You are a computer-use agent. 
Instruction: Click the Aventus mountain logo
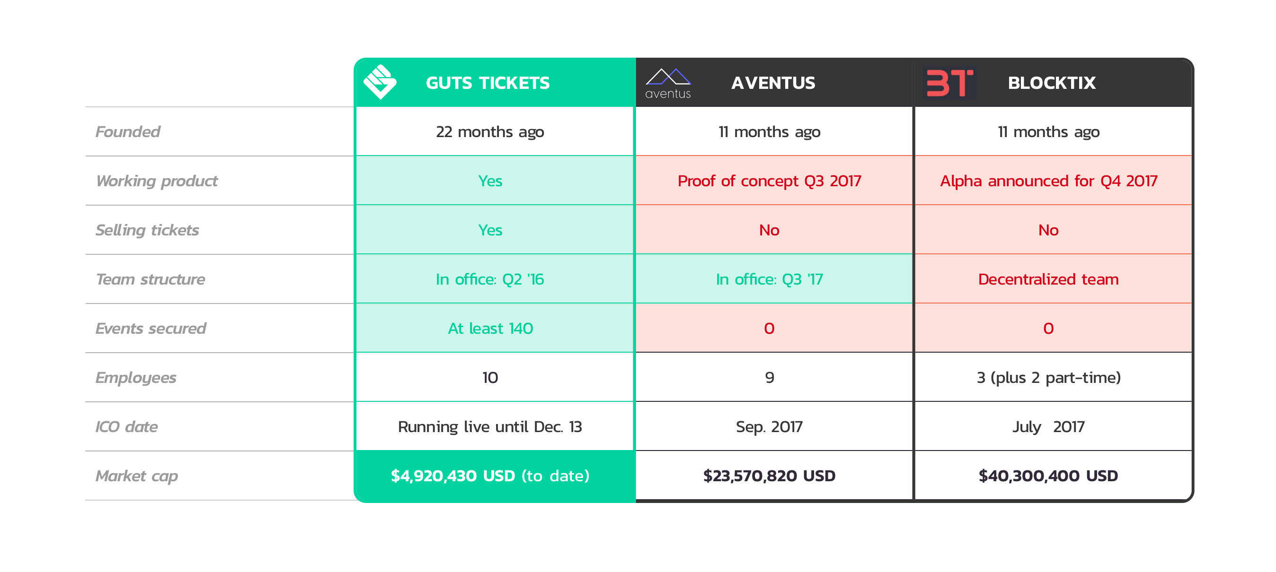coord(668,83)
